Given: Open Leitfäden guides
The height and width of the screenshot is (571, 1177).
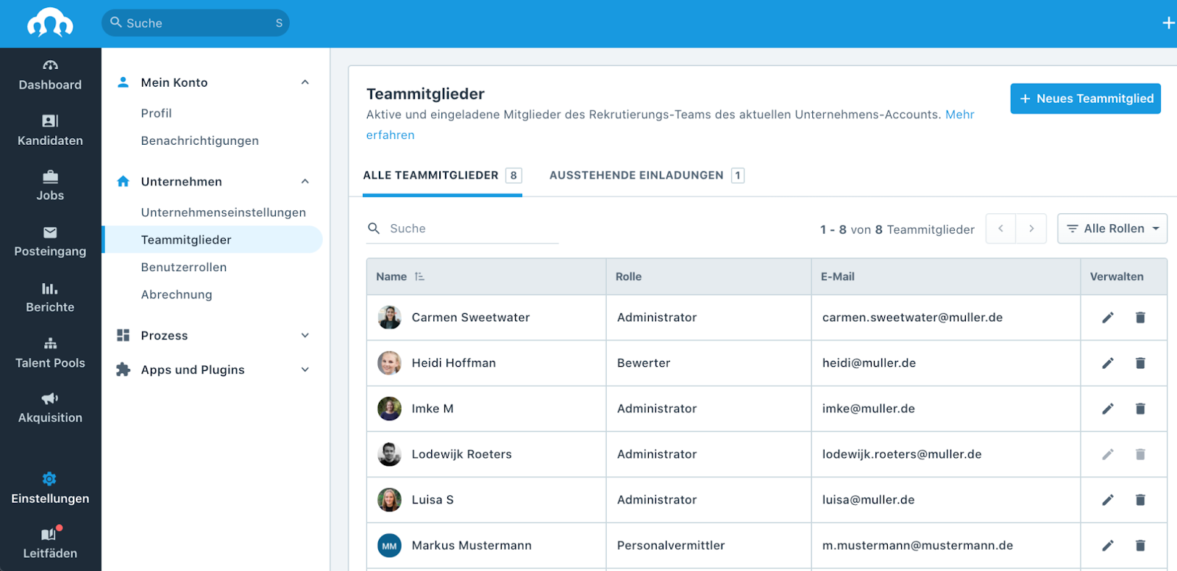Looking at the screenshot, I should (50, 544).
